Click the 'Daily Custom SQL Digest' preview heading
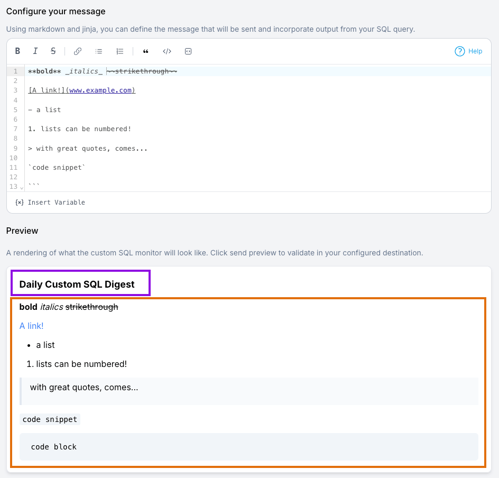Screen dimensions: 499x478 tap(77, 284)
